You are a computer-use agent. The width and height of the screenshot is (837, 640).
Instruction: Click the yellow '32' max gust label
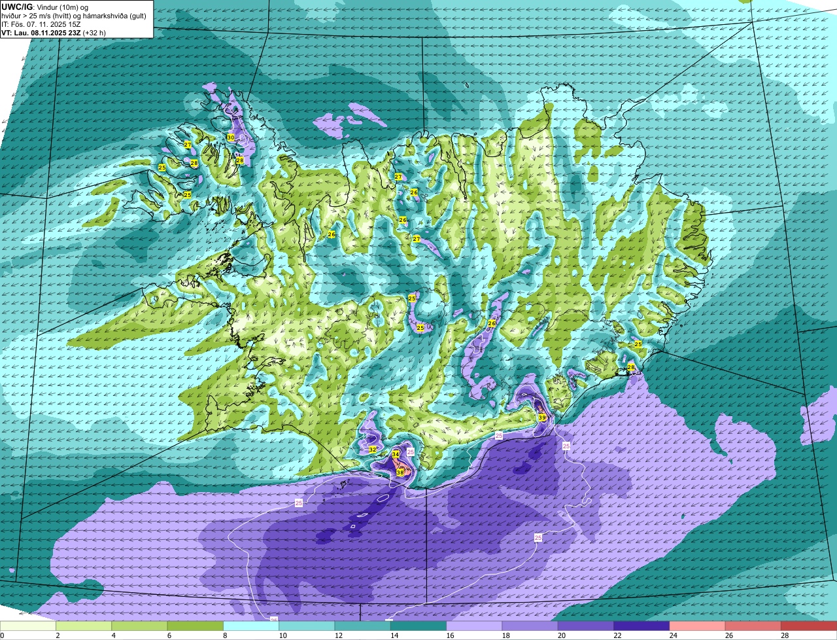click(373, 450)
